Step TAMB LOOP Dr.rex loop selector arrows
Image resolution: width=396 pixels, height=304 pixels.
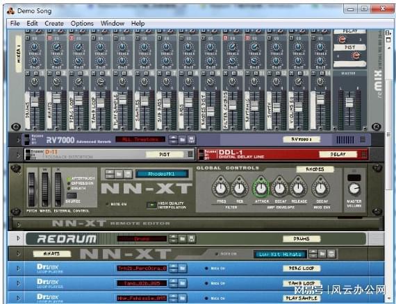pos(173,283)
